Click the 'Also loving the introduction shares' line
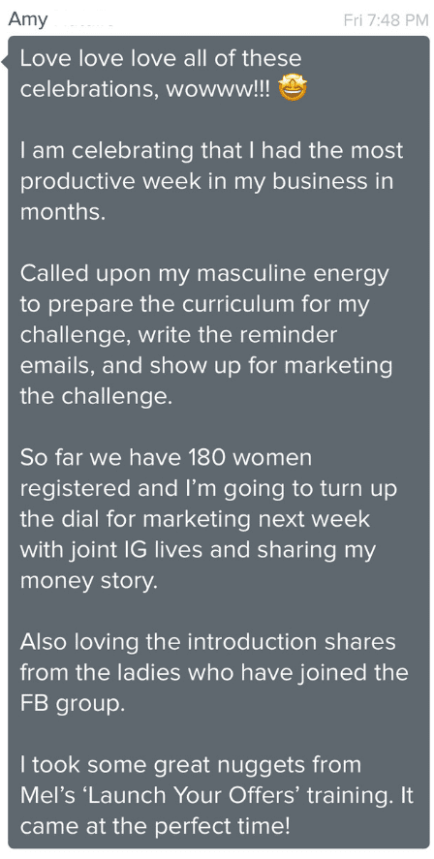 (207, 641)
